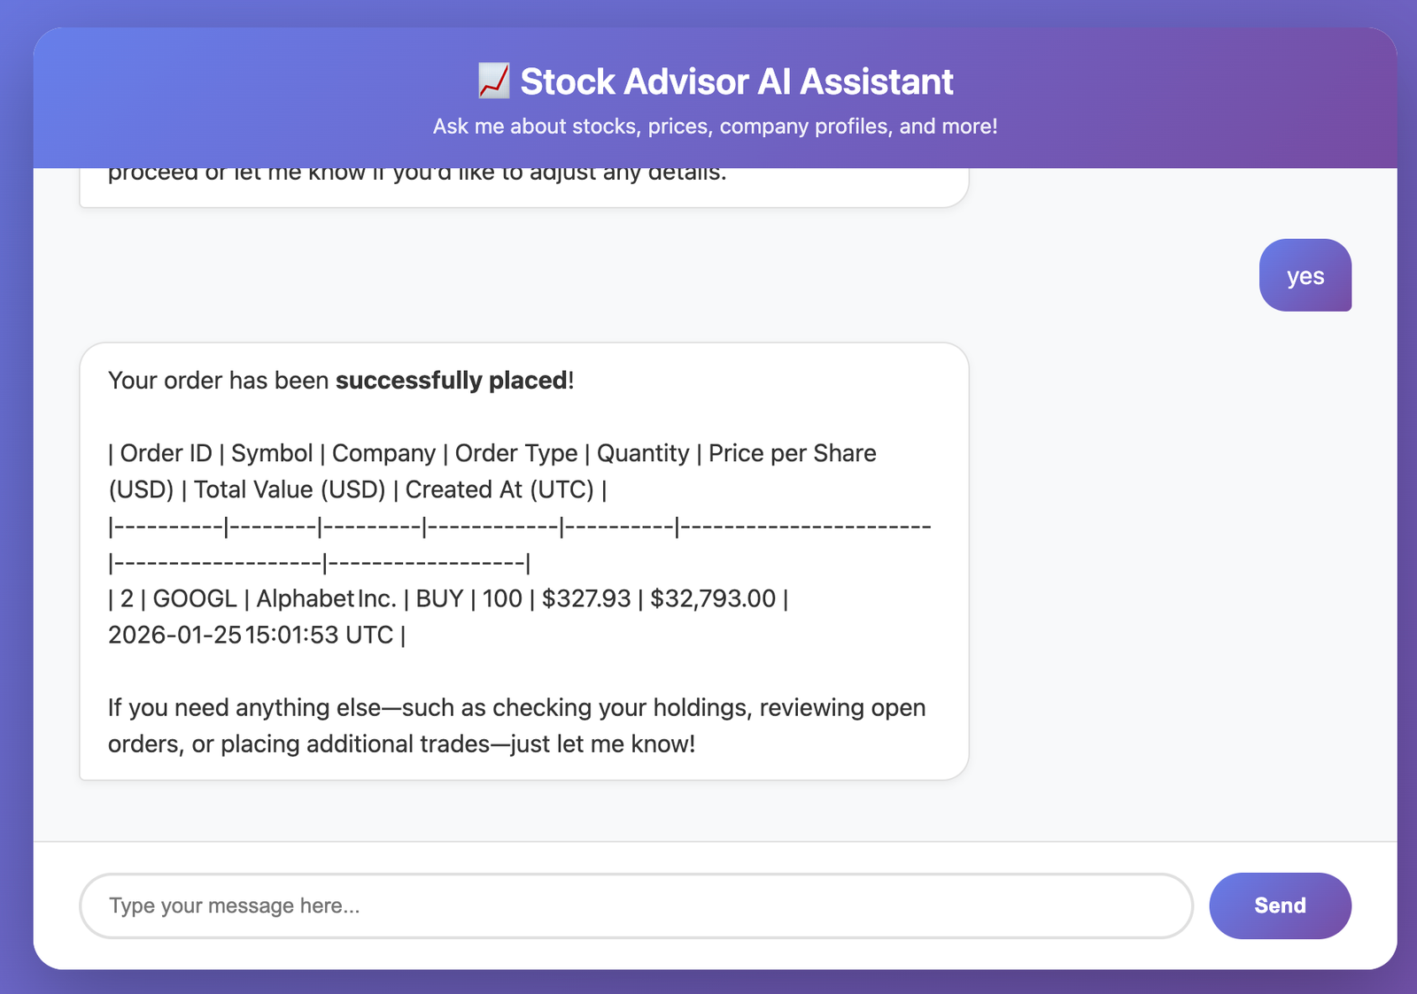Click the GOOGL symbol in the order row
Viewport: 1417px width, 994px height.
195,598
